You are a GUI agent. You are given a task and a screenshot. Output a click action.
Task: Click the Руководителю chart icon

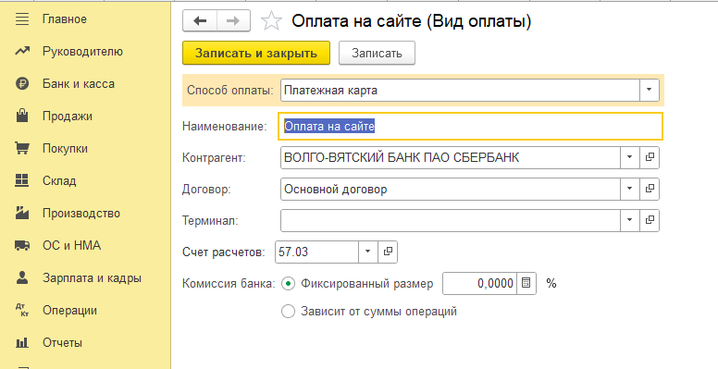[x=22, y=51]
